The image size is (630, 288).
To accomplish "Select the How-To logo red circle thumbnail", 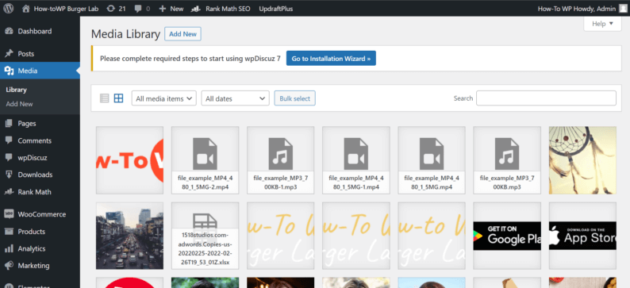I will point(130,160).
